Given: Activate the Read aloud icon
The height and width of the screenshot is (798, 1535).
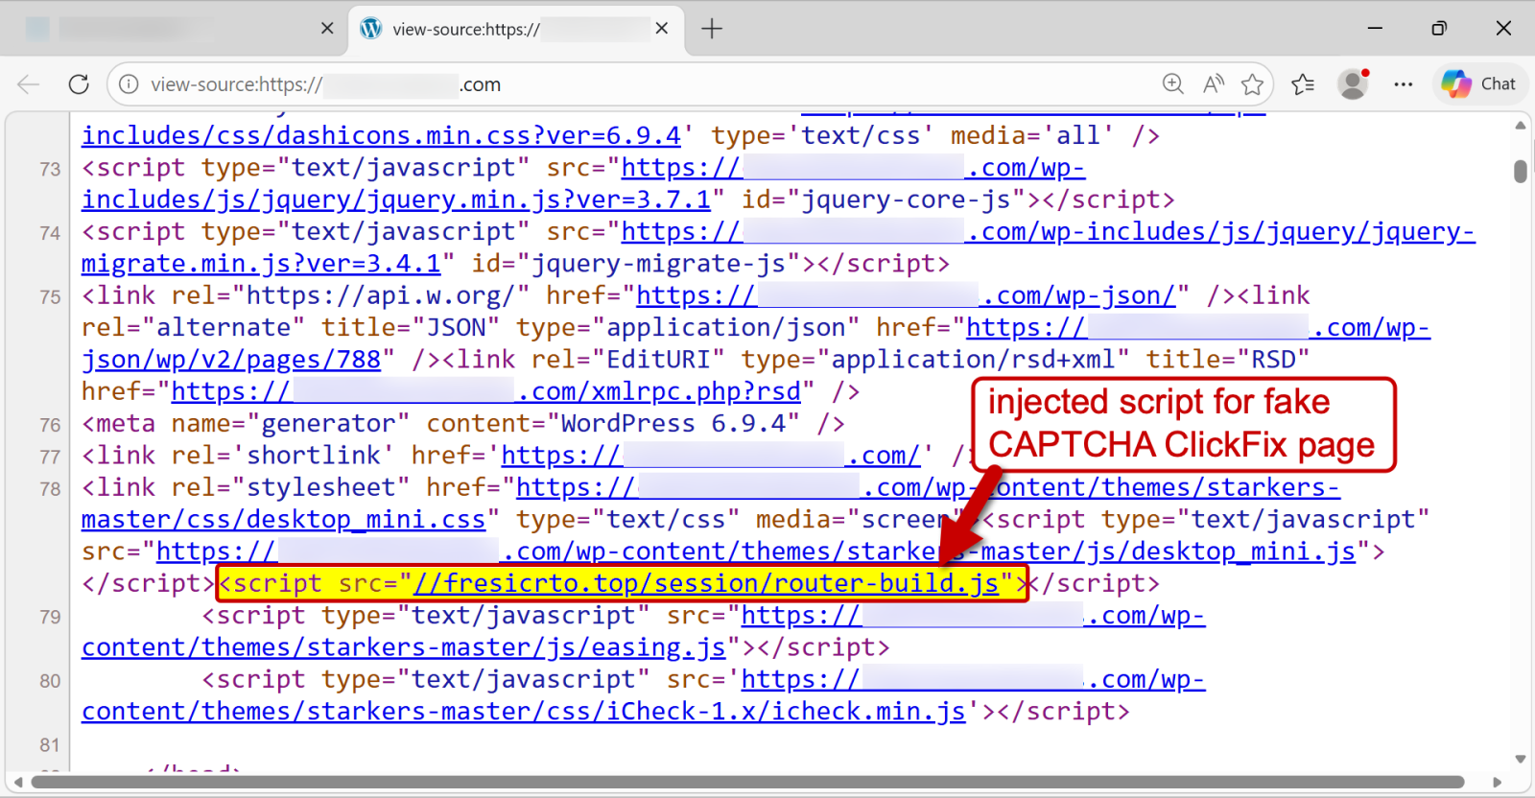Looking at the screenshot, I should (1213, 84).
